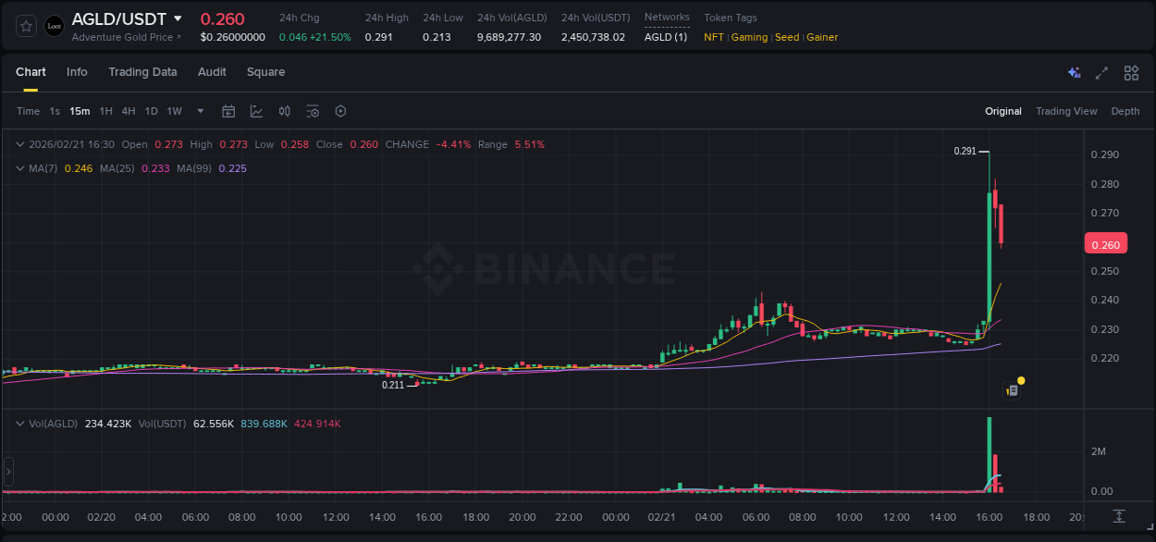Open the AI assistant sparkle icon
This screenshot has height=542, width=1156.
point(1074,72)
